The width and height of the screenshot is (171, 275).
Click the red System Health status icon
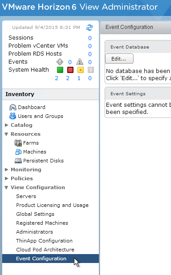click(70, 70)
